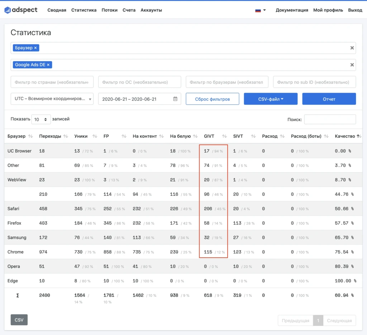Click the Opera row label
The image size is (367, 335).
(x=14, y=267)
